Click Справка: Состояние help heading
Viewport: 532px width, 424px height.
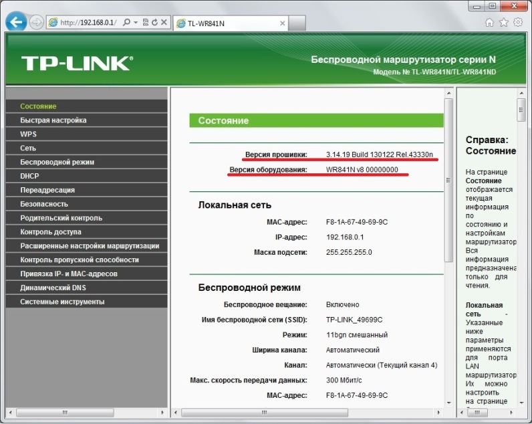tap(491, 145)
